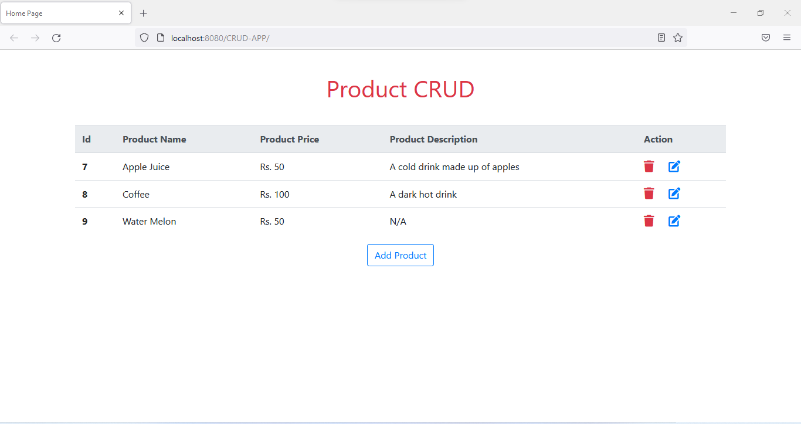Show site security shield information
801x424 pixels.
tap(144, 38)
